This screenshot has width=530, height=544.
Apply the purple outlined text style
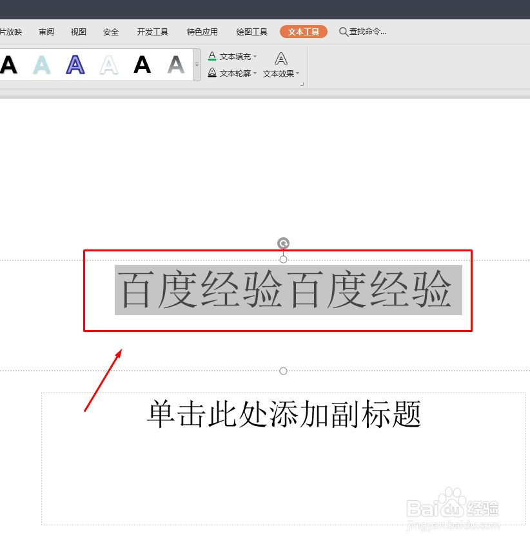point(75,65)
